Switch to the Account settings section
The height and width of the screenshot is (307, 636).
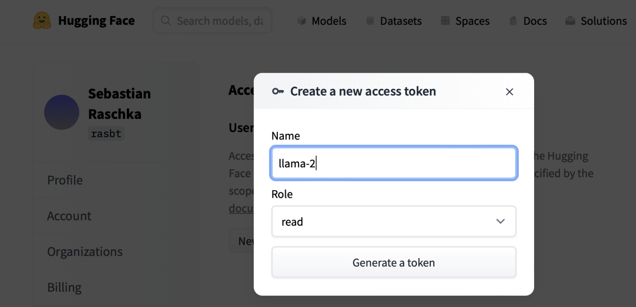[70, 216]
